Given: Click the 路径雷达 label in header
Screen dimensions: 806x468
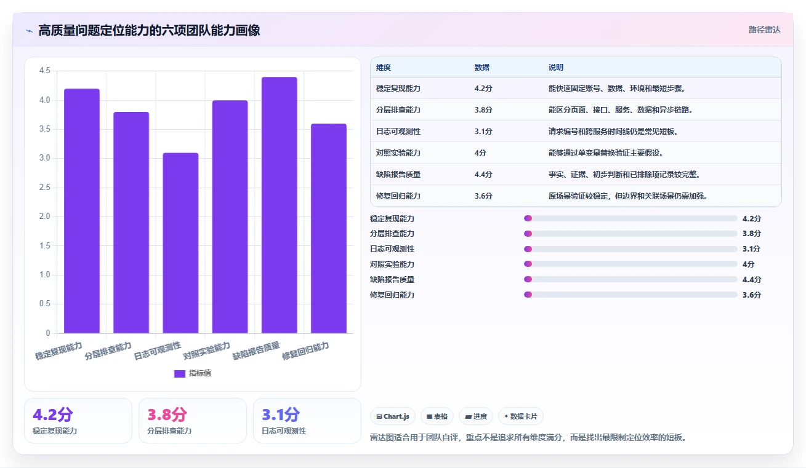Looking at the screenshot, I should (764, 30).
